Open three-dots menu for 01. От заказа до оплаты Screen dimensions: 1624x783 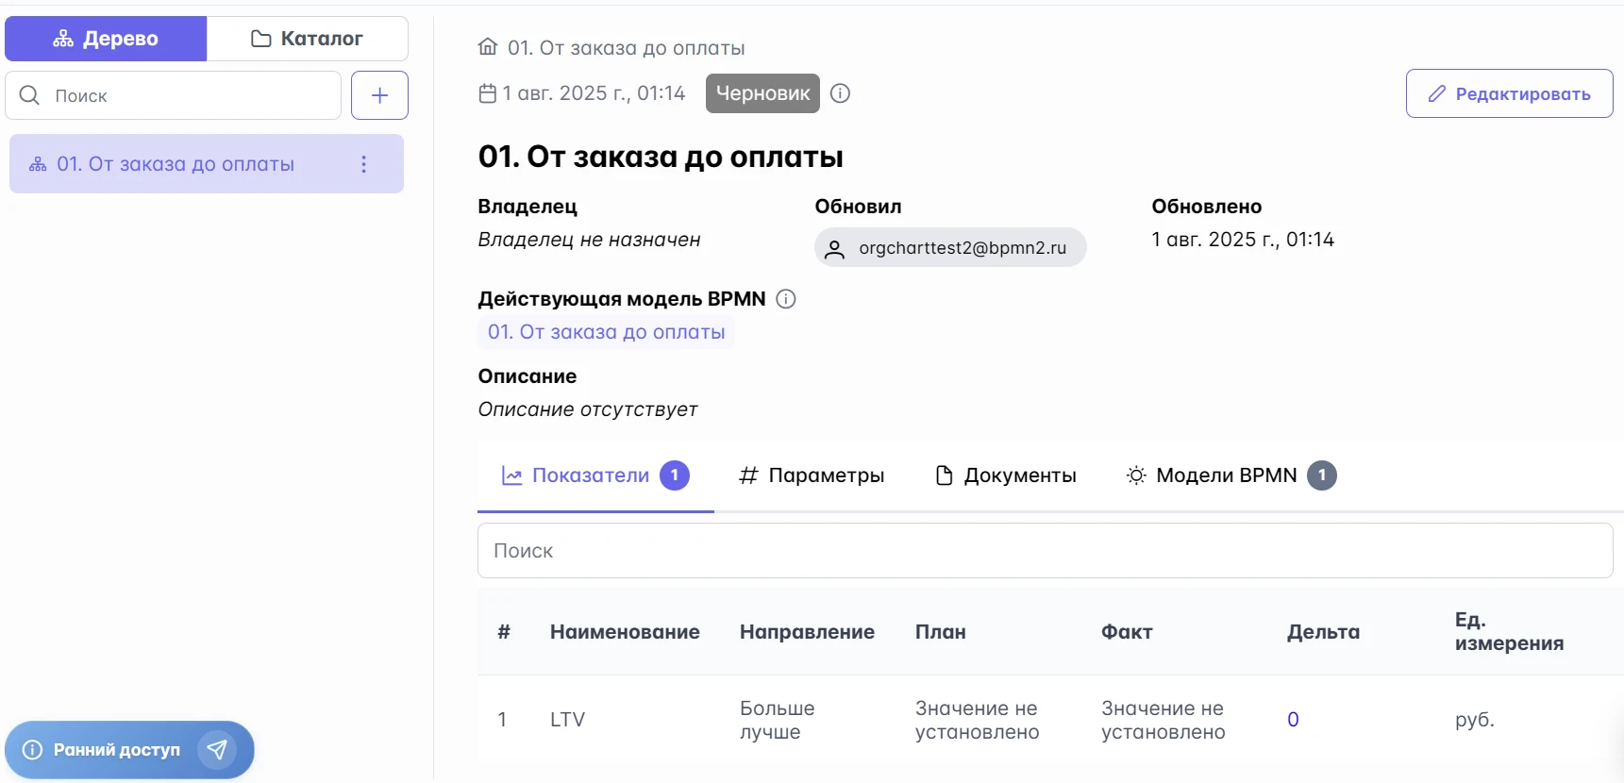coord(363,164)
